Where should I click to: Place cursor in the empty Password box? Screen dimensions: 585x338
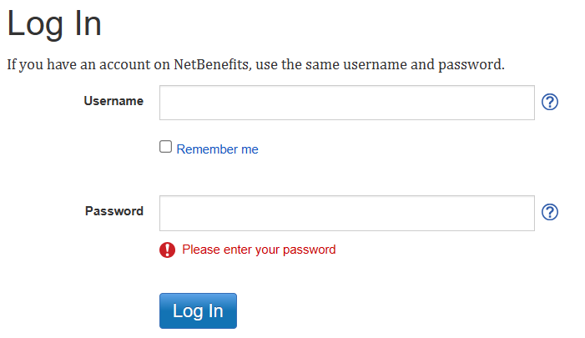[346, 213]
